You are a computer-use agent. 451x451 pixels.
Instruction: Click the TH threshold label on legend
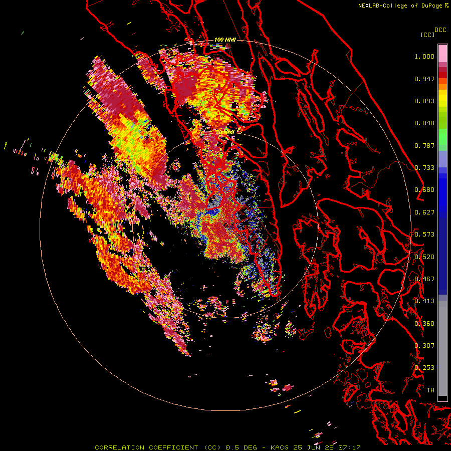point(430,390)
